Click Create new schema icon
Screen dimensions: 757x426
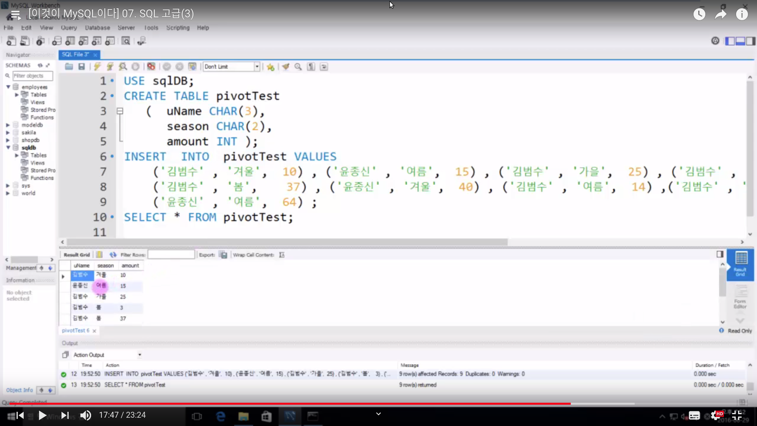[x=57, y=41]
